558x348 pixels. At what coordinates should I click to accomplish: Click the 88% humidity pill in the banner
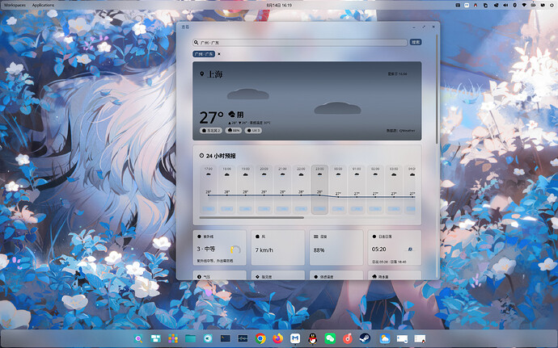point(234,131)
